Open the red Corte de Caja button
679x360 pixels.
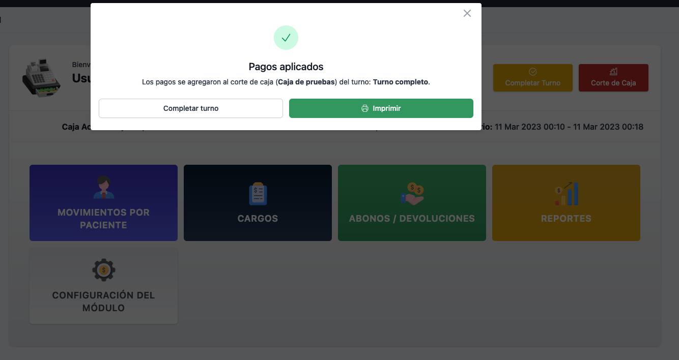tap(613, 78)
